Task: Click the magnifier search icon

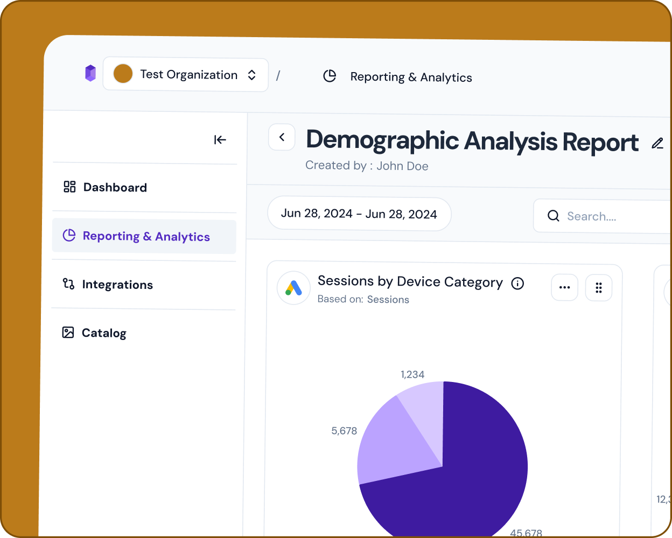Action: pos(554,216)
